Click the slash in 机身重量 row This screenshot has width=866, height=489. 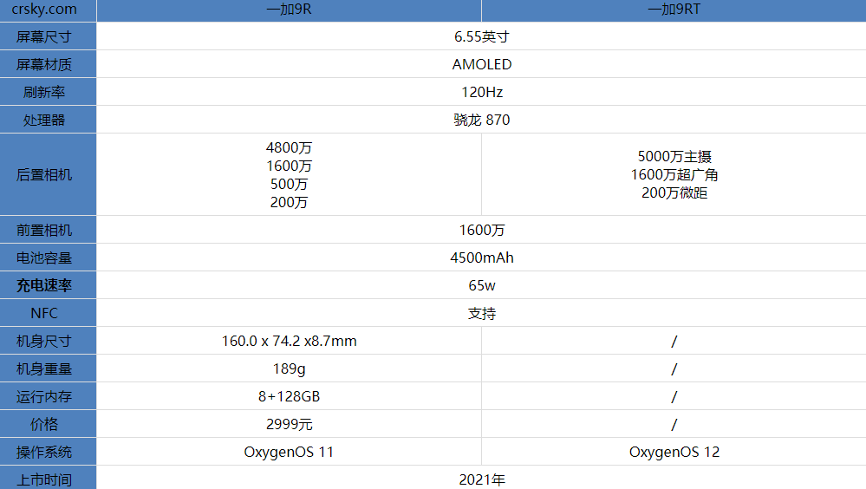(x=674, y=368)
